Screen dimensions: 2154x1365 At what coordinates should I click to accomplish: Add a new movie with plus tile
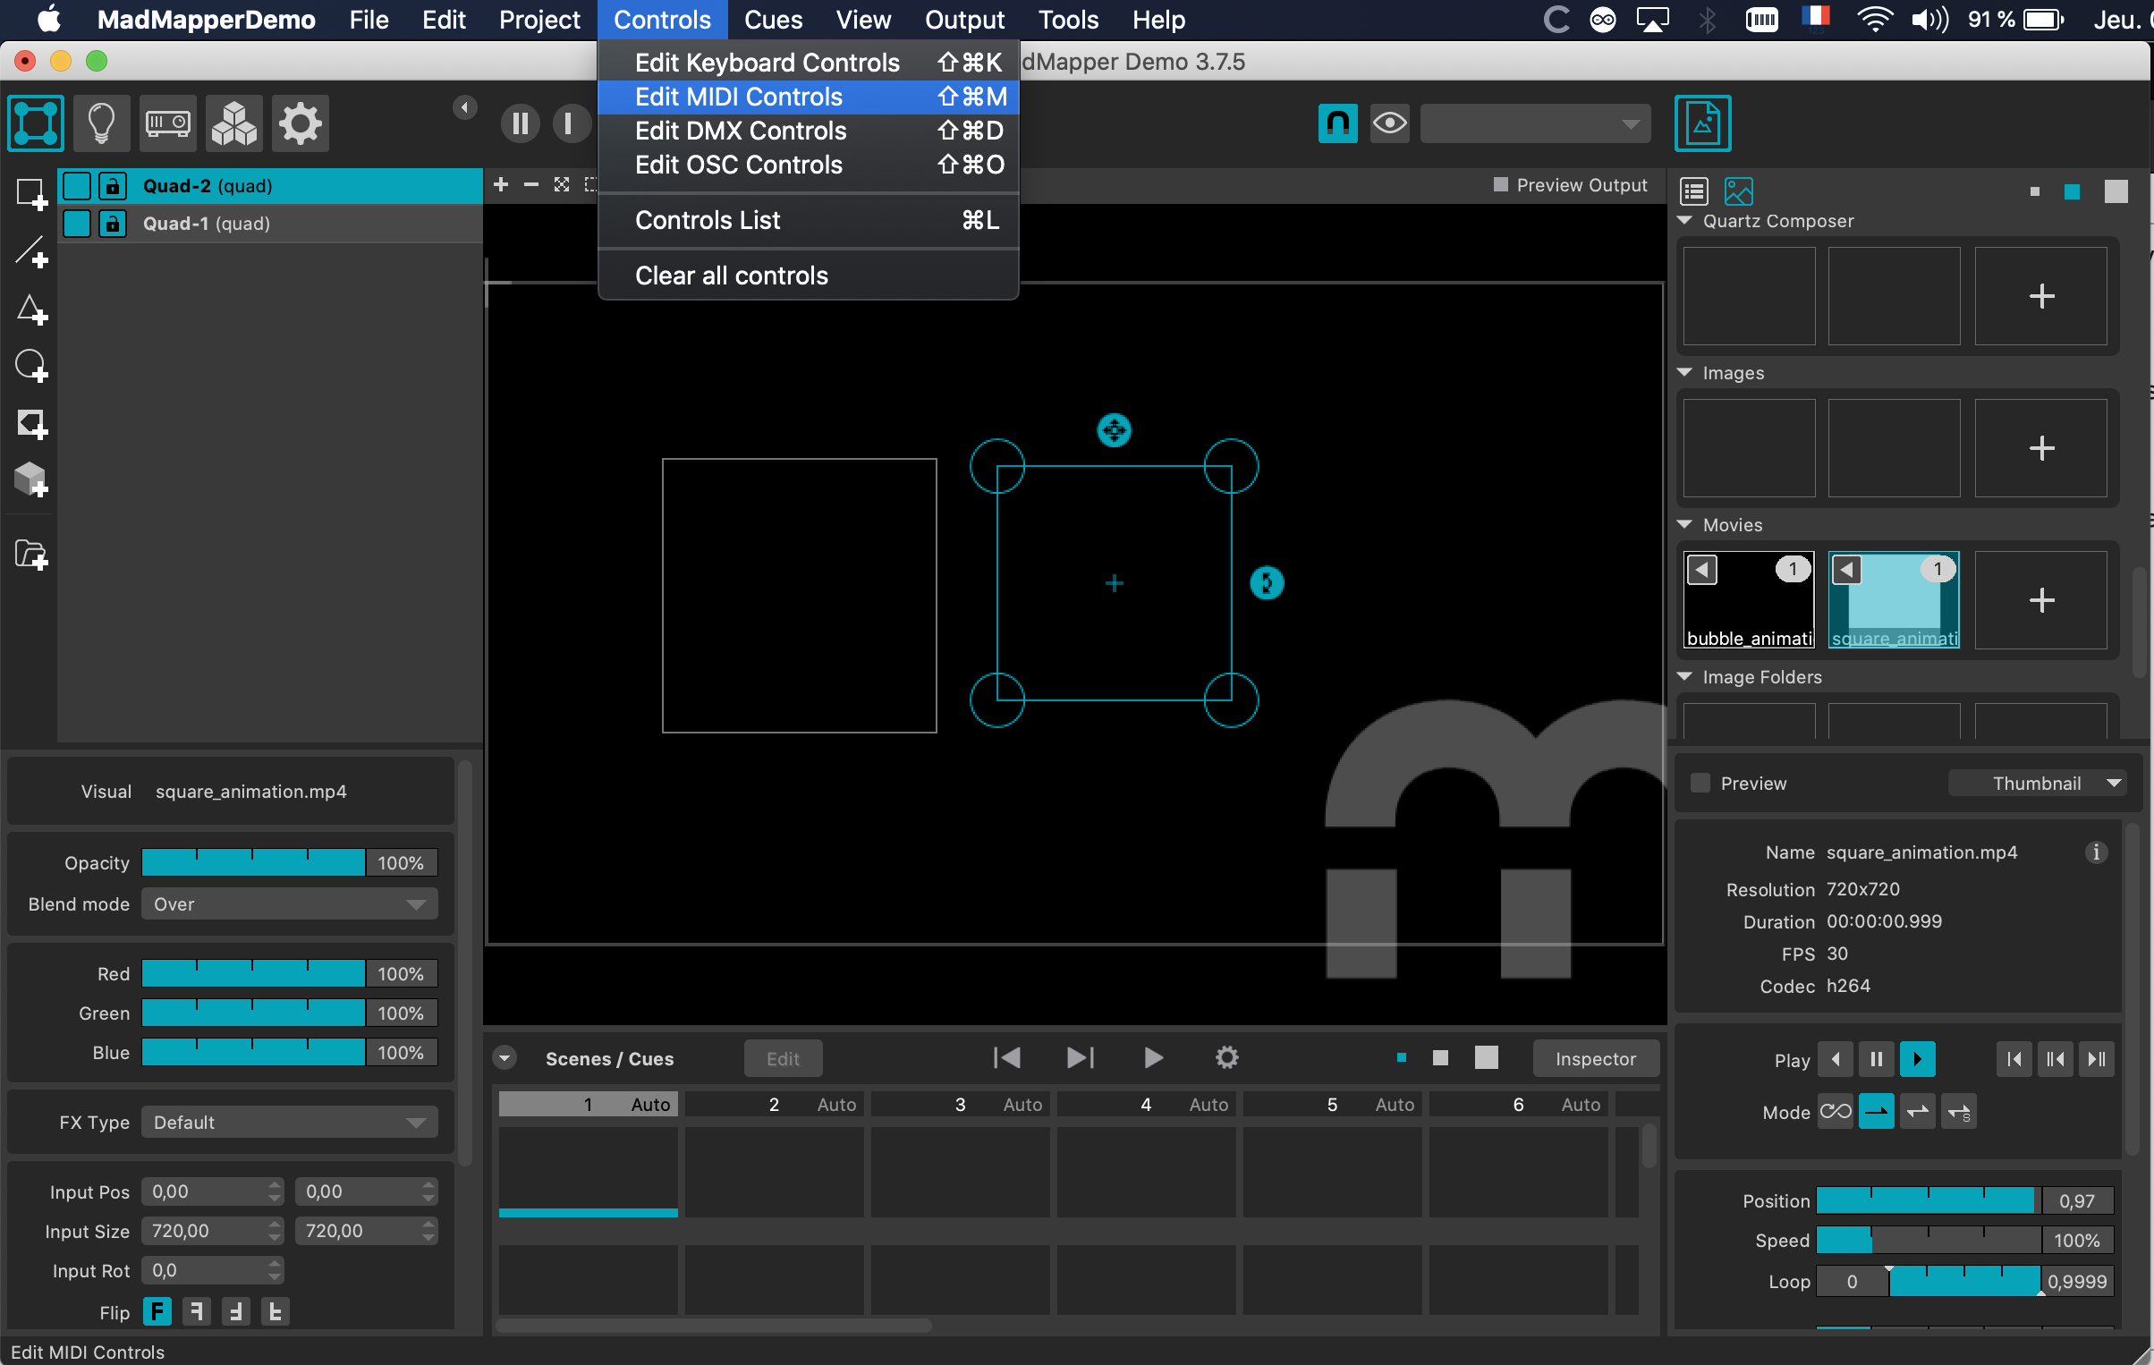point(2040,600)
